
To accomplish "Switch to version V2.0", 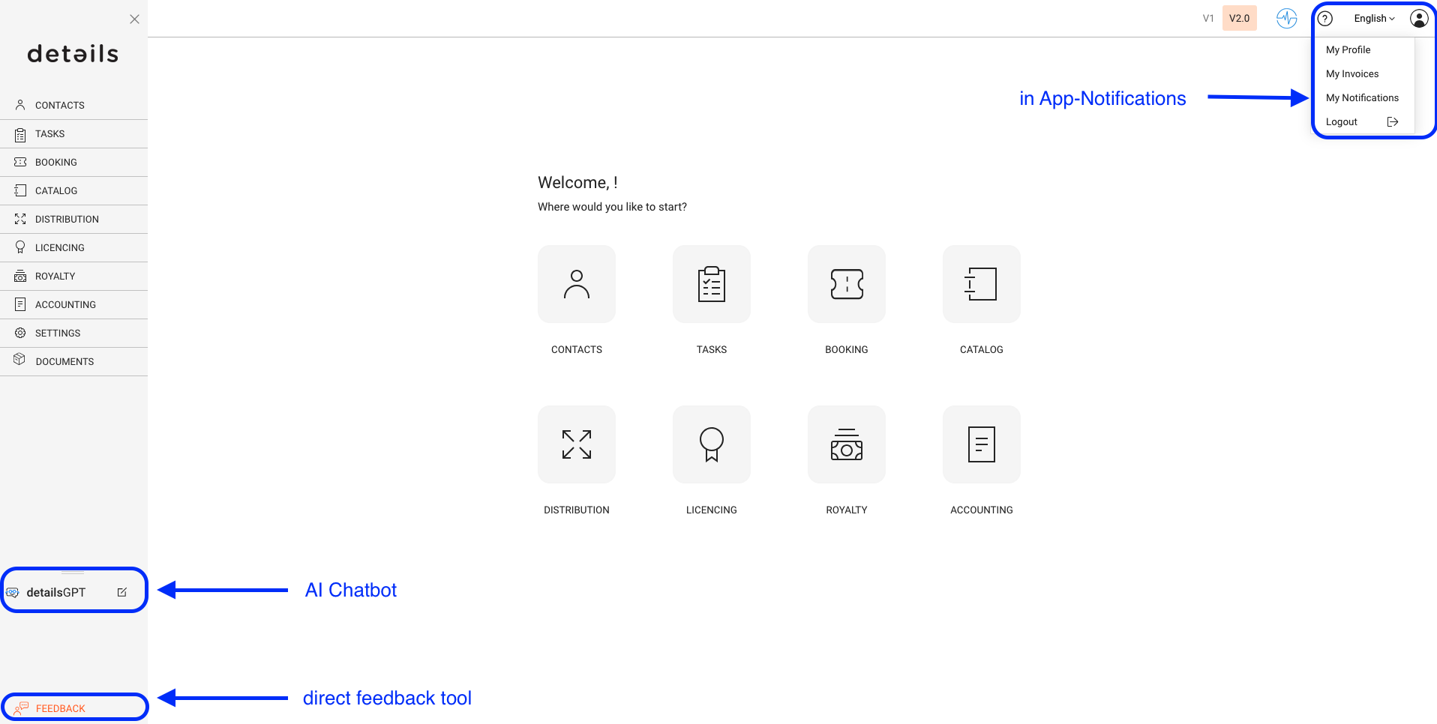I will [1240, 19].
